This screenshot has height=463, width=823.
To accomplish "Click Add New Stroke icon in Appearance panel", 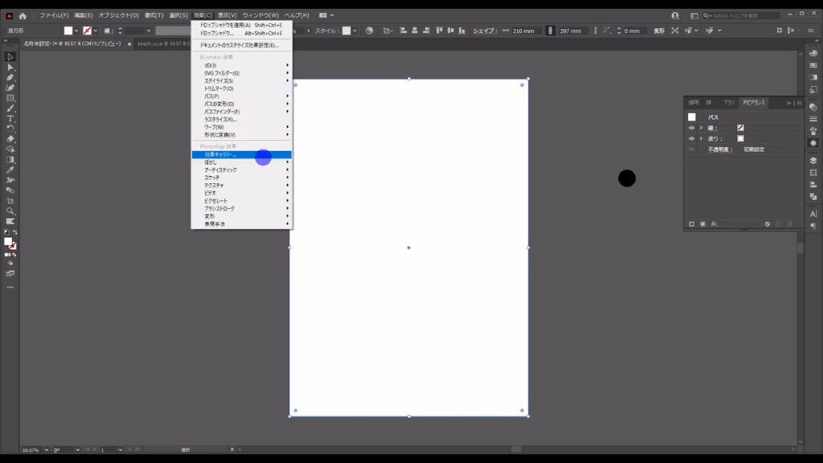I will [x=691, y=224].
